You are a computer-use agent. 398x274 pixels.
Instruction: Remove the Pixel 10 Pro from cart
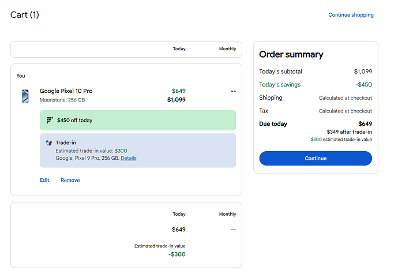pyautogui.click(x=70, y=180)
